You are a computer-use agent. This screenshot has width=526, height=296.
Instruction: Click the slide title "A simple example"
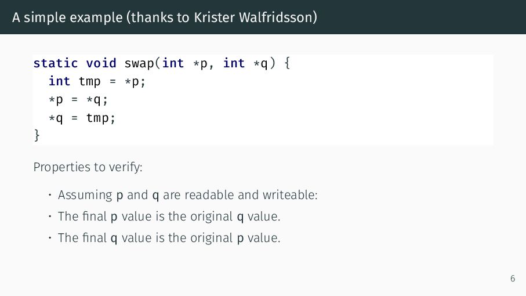(67, 17)
